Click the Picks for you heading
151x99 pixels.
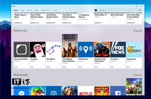click(20, 31)
